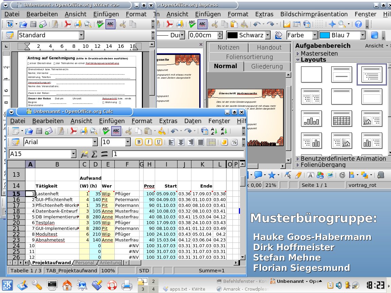Open Navigator star in Impress toolbar
The width and height of the screenshot is (391, 293).
pos(332,24)
